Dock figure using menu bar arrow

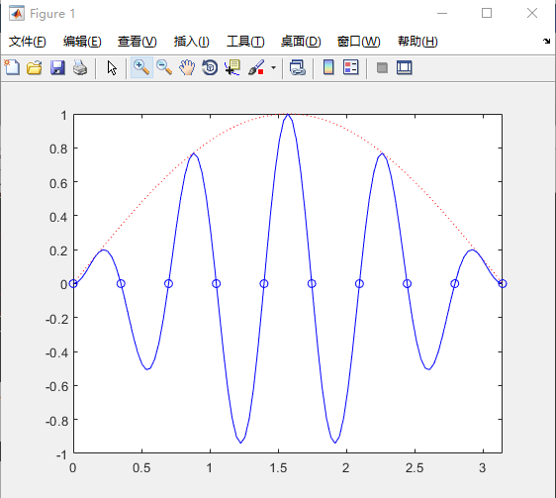(546, 41)
